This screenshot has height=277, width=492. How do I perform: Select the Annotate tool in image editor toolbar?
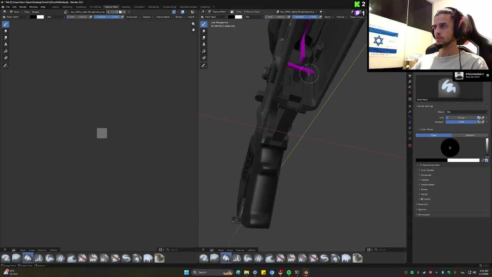[x=5, y=66]
